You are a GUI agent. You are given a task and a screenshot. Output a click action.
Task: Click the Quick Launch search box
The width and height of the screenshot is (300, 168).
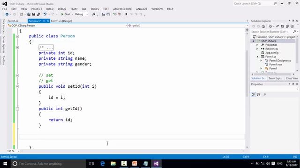tap(255, 4)
